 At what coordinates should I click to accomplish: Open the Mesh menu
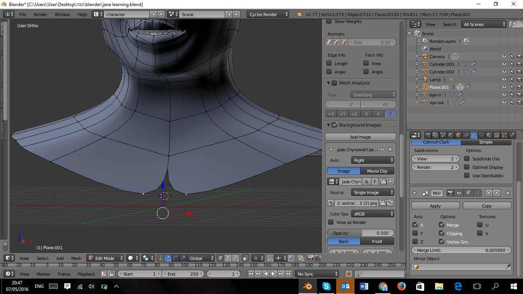pyautogui.click(x=76, y=258)
